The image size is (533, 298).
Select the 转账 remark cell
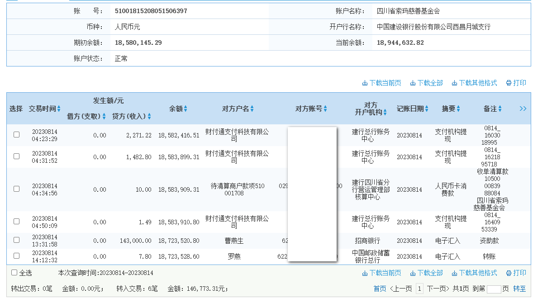pyautogui.click(x=489, y=256)
